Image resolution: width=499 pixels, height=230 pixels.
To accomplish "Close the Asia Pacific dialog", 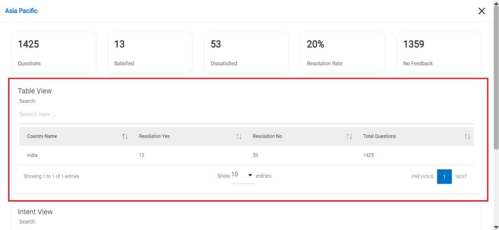I will [x=482, y=11].
